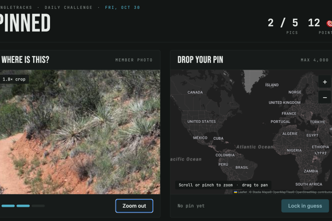Drop a pin on MÉXICO label
332x221 pixels.
(x=200, y=137)
